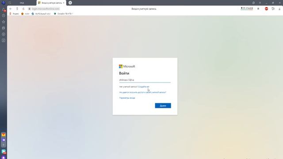Close the Microsoft sign-in tab
Viewport: 283px width, 159px height.
[64, 3]
